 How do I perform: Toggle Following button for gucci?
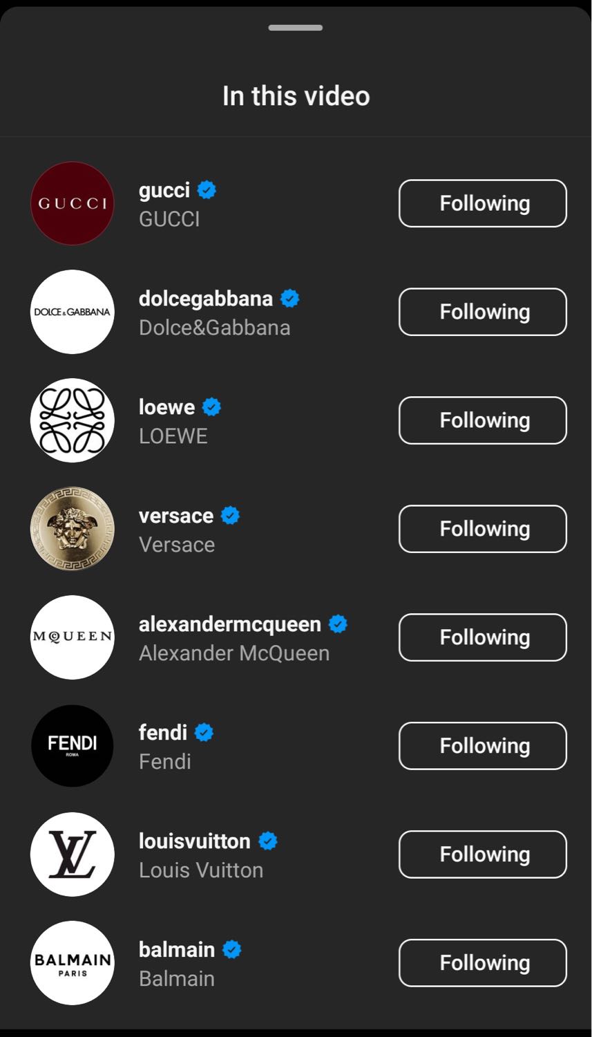(483, 203)
